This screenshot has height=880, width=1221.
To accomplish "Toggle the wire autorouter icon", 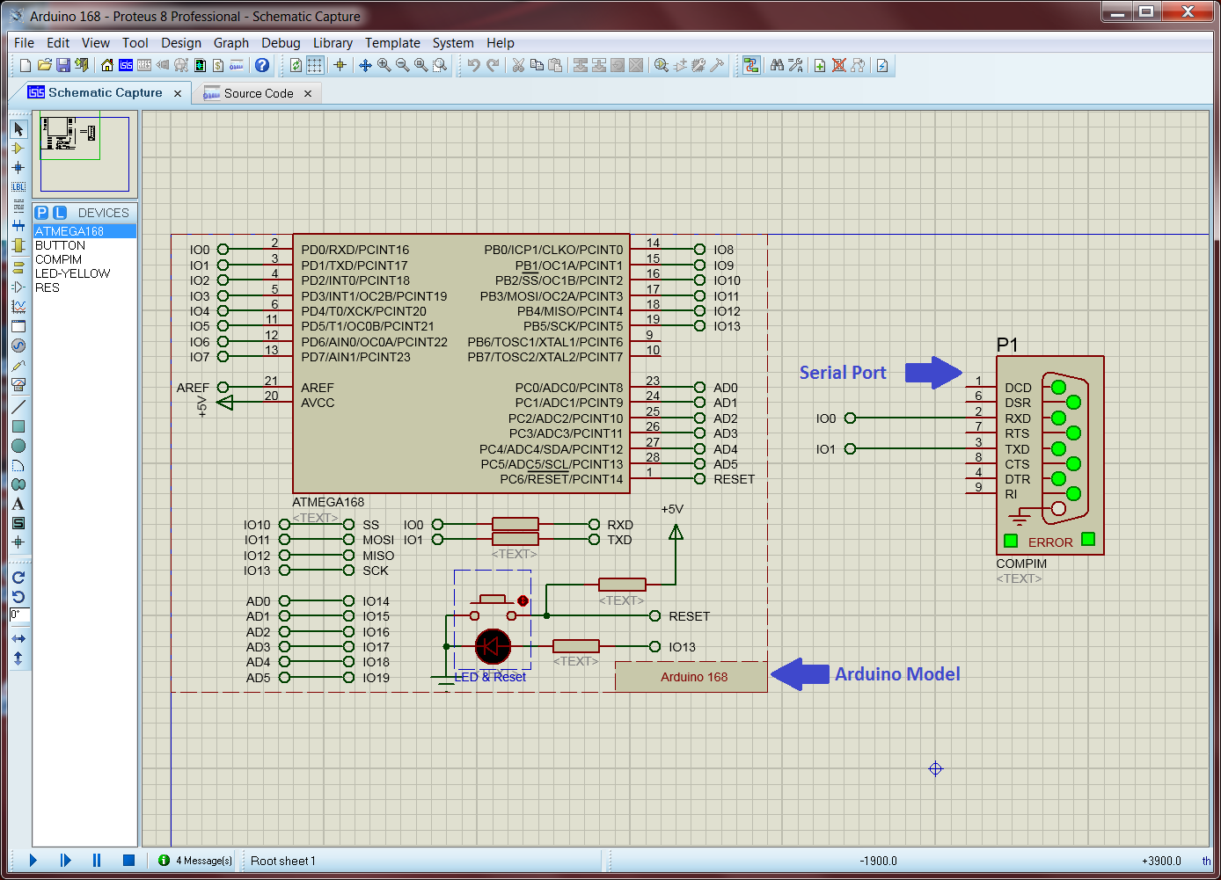I will [751, 65].
